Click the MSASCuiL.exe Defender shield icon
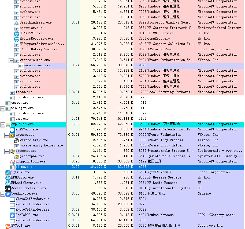Viewport: 245px width, 229px height. coord(12,130)
